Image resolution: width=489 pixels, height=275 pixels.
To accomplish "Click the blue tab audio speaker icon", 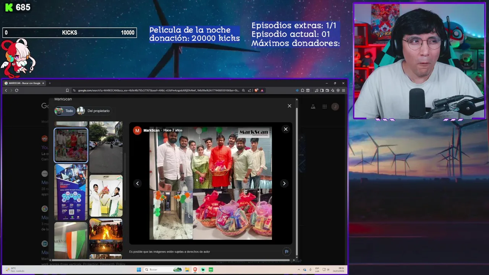I will pyautogui.click(x=297, y=90).
